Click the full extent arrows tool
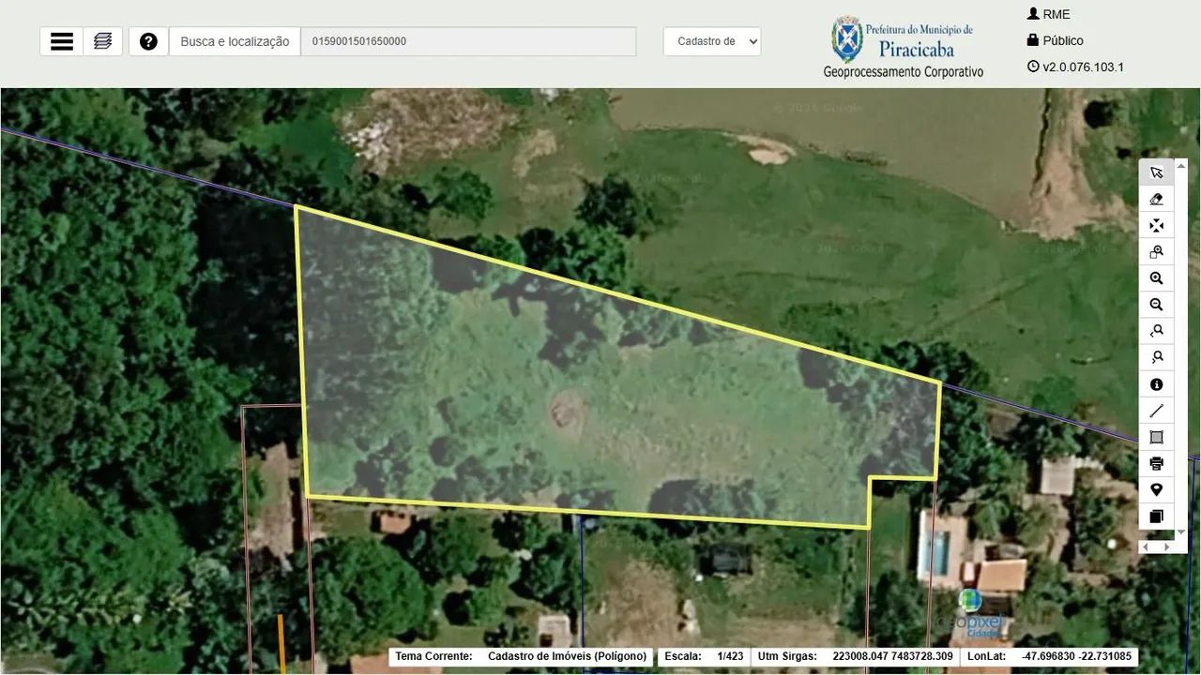This screenshot has width=1201, height=675. [1156, 225]
